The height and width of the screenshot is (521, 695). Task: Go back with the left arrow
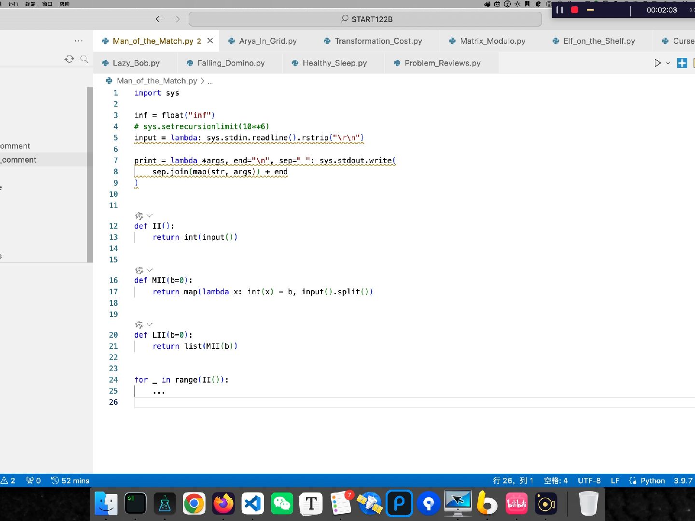(x=159, y=19)
